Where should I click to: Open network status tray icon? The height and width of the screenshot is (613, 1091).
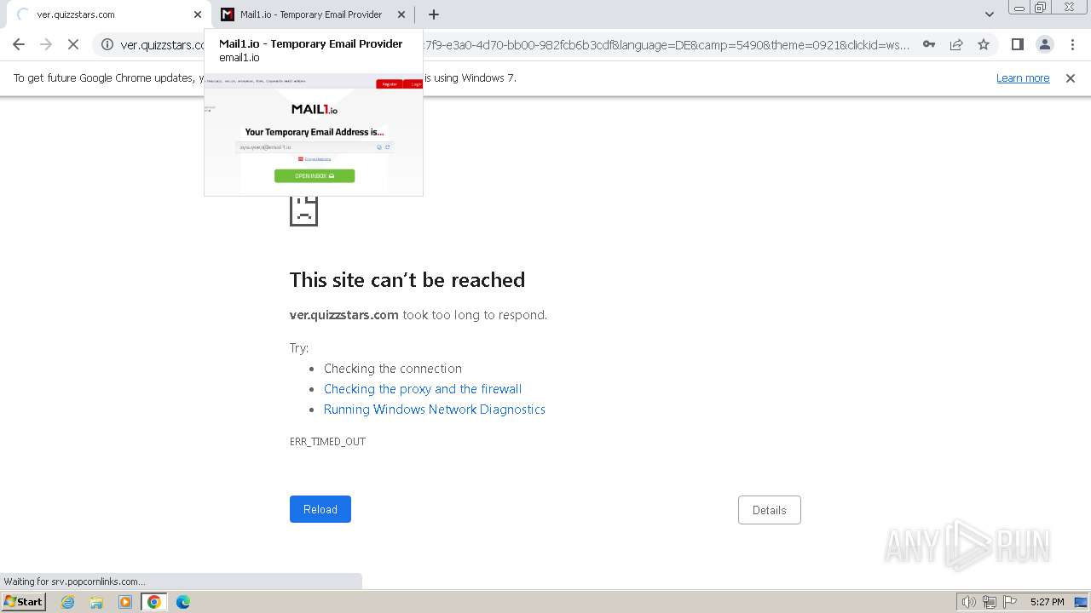(990, 602)
